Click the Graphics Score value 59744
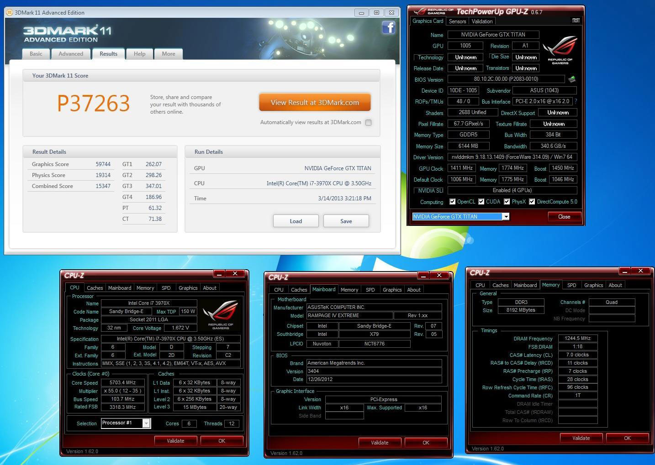Viewport: 655px width, 465px height. 103,164
